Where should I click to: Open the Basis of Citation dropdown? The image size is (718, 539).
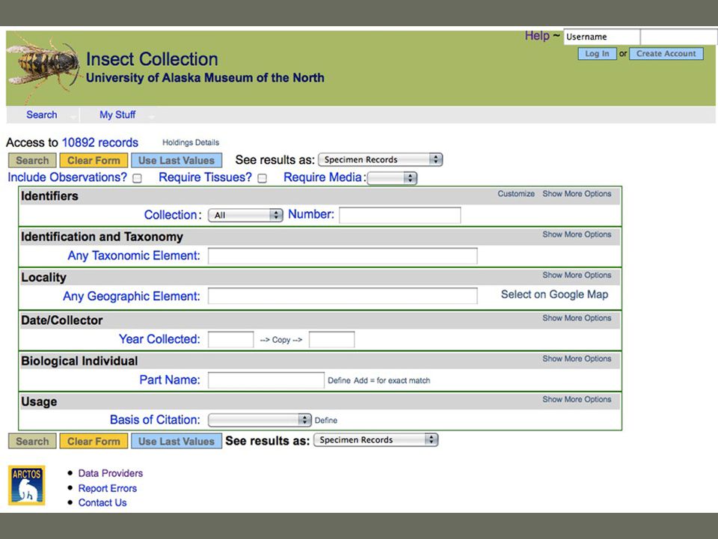[x=260, y=420]
